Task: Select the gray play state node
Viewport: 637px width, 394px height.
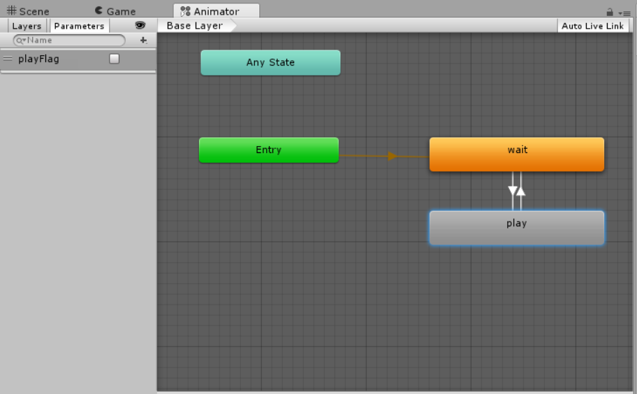Action: click(x=517, y=228)
